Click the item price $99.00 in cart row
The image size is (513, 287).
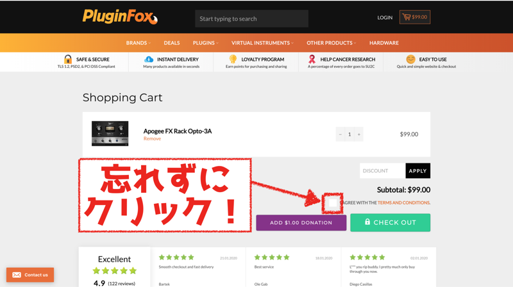pos(409,135)
